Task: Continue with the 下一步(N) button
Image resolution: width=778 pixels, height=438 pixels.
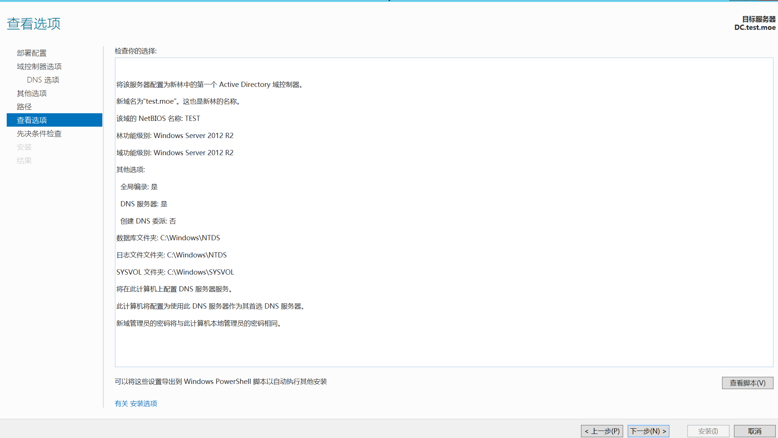Action: 648,431
